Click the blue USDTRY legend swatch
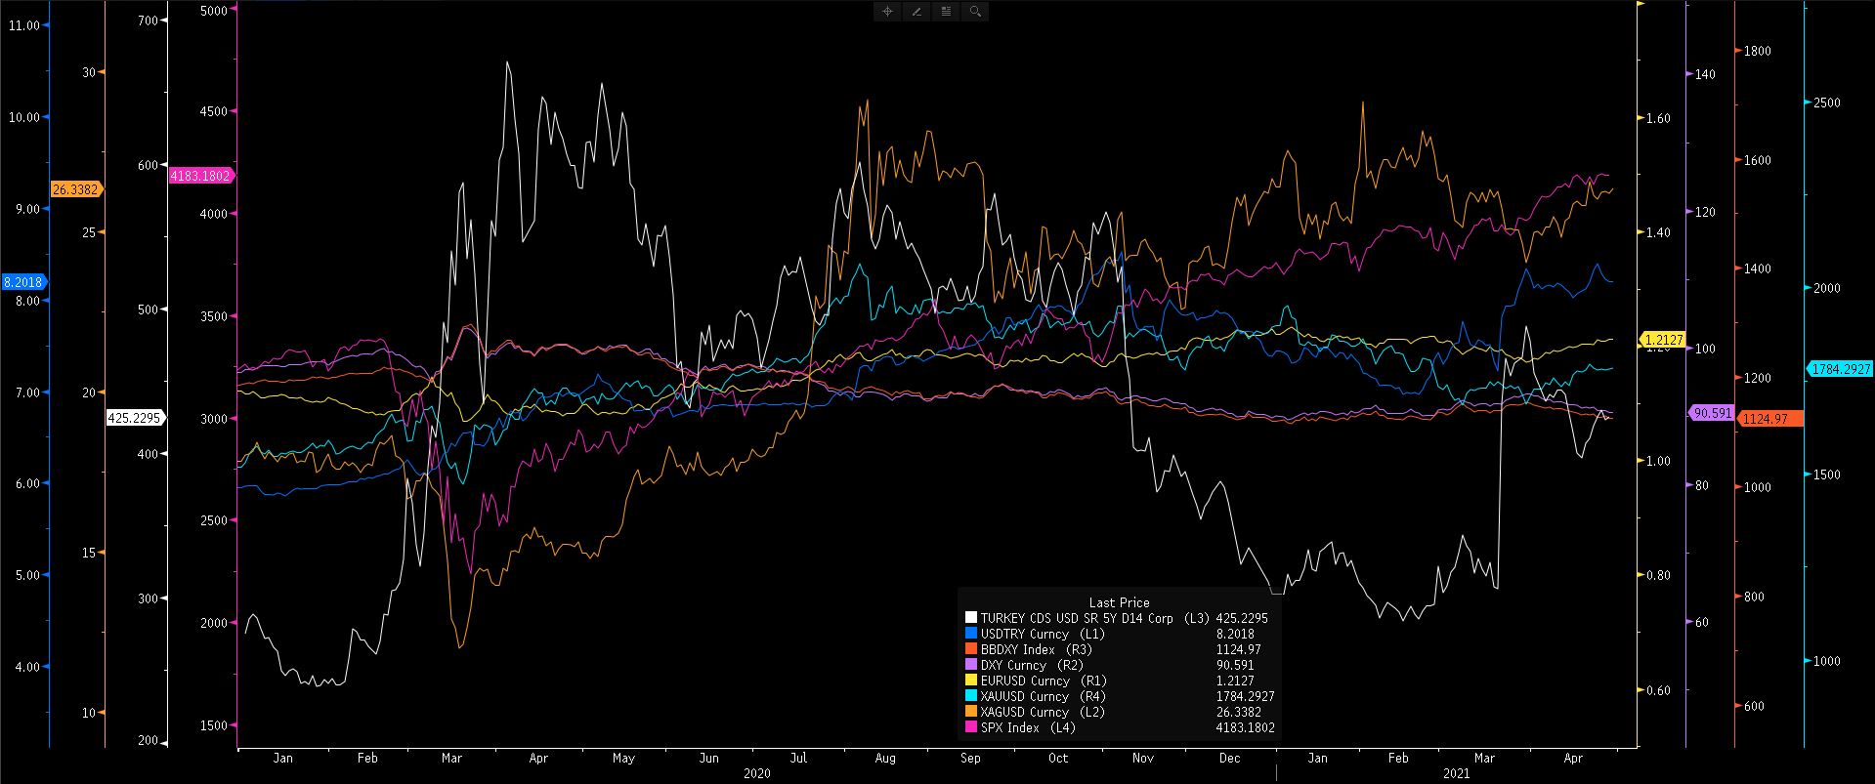The height and width of the screenshot is (784, 1875). pyautogui.click(x=970, y=634)
